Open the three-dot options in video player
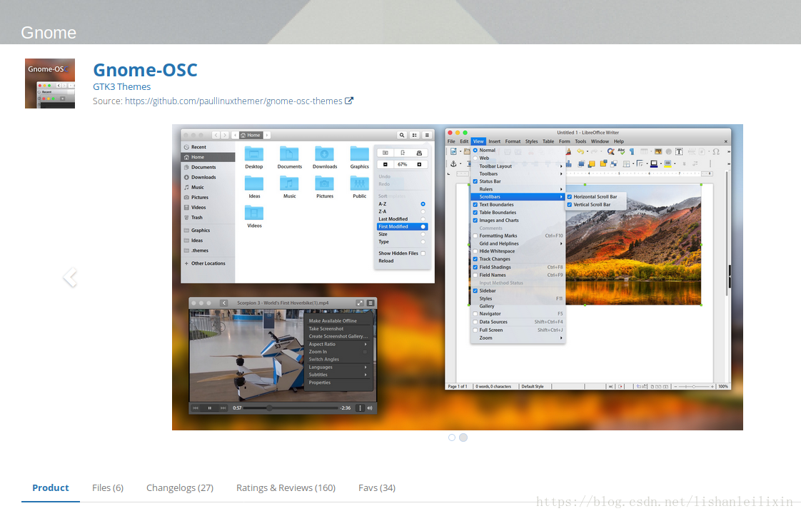The width and height of the screenshot is (801, 516). tap(360, 408)
